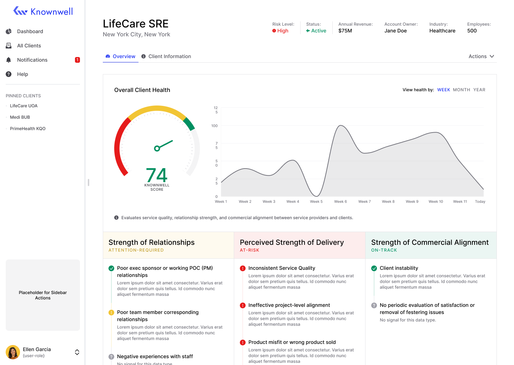This screenshot has width=514, height=365.
Task: Click the 74 Knownwell score value
Action: pyautogui.click(x=157, y=175)
